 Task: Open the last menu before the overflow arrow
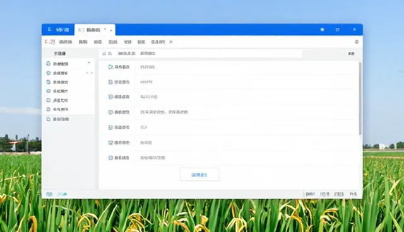click(158, 42)
